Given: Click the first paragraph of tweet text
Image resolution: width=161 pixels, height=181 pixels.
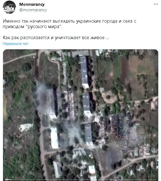Looking at the screenshot, I should tap(69, 24).
